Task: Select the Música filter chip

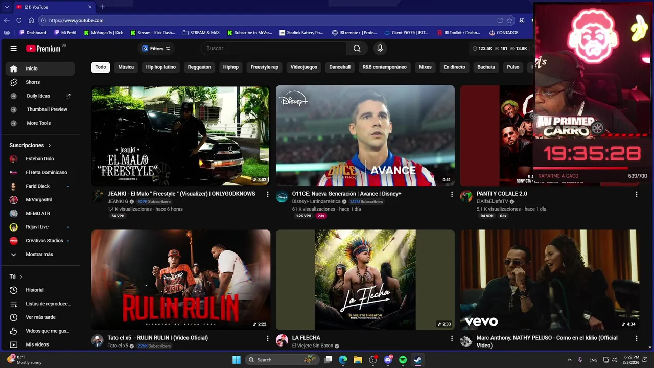Action: [x=126, y=67]
